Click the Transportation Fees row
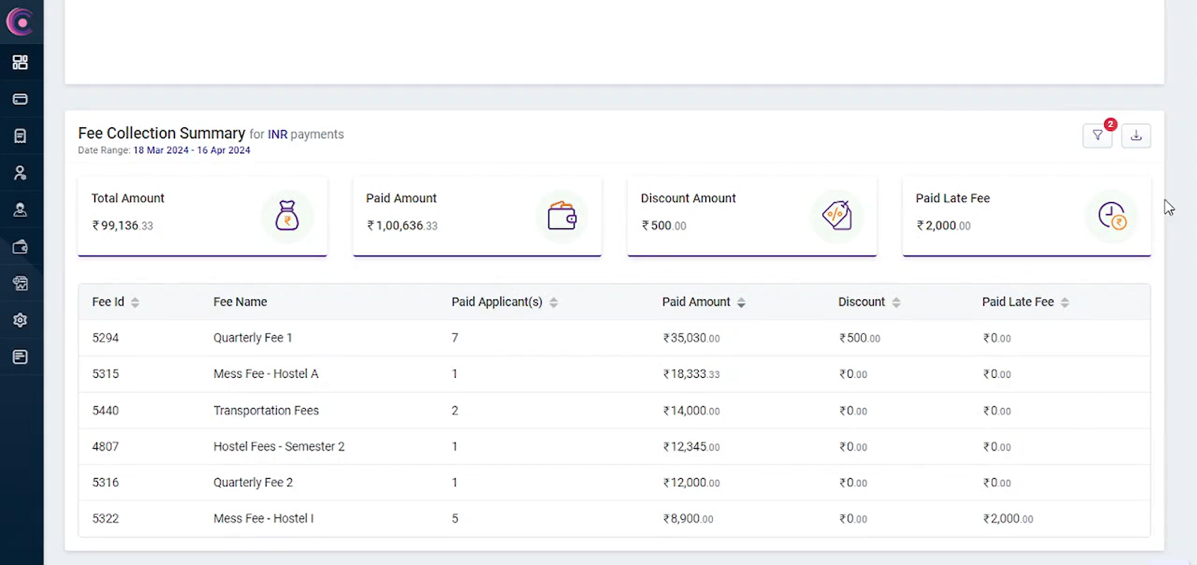Screen dimensions: 1197x565 pyautogui.click(x=266, y=411)
